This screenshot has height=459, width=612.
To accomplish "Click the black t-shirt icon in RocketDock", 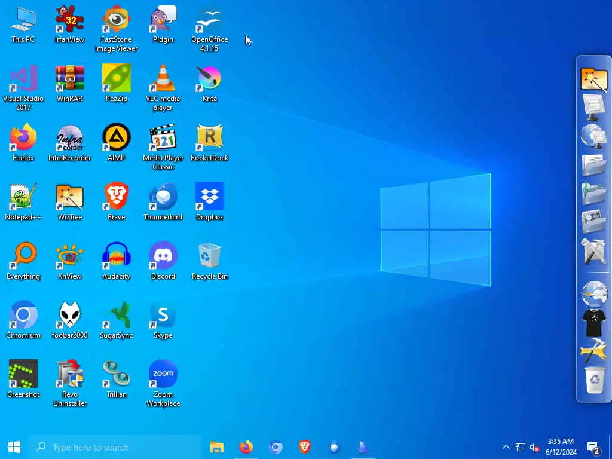I will (x=593, y=323).
